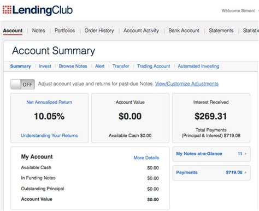Open the Statements tab
This screenshot has width=259, height=211.
[221, 31]
